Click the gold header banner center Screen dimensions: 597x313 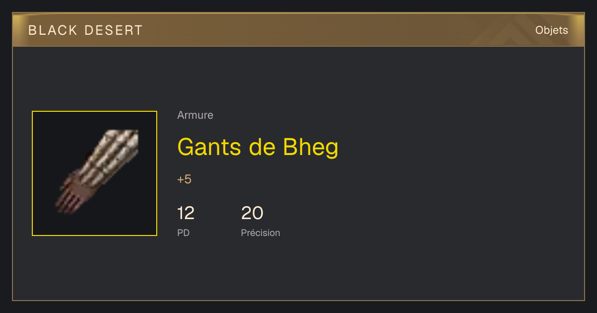click(298, 30)
